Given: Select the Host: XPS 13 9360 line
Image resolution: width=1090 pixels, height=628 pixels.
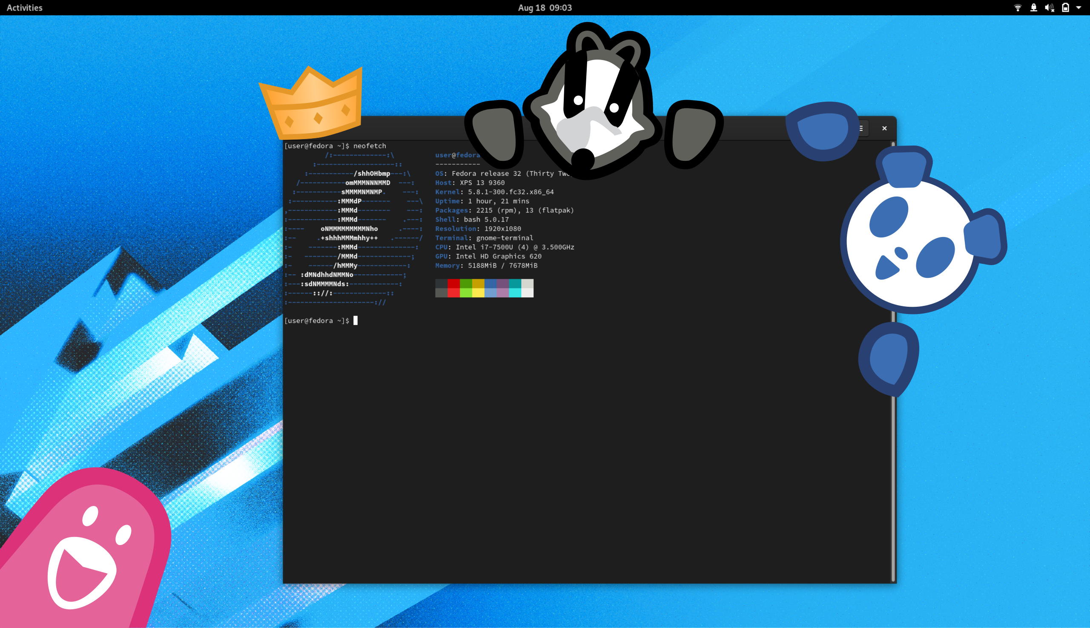Looking at the screenshot, I should click(x=470, y=183).
